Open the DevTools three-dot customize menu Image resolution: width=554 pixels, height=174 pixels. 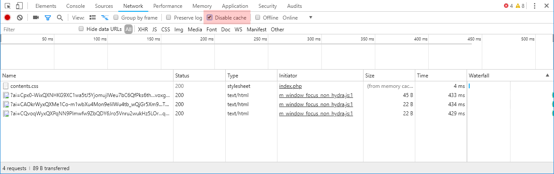click(x=534, y=6)
